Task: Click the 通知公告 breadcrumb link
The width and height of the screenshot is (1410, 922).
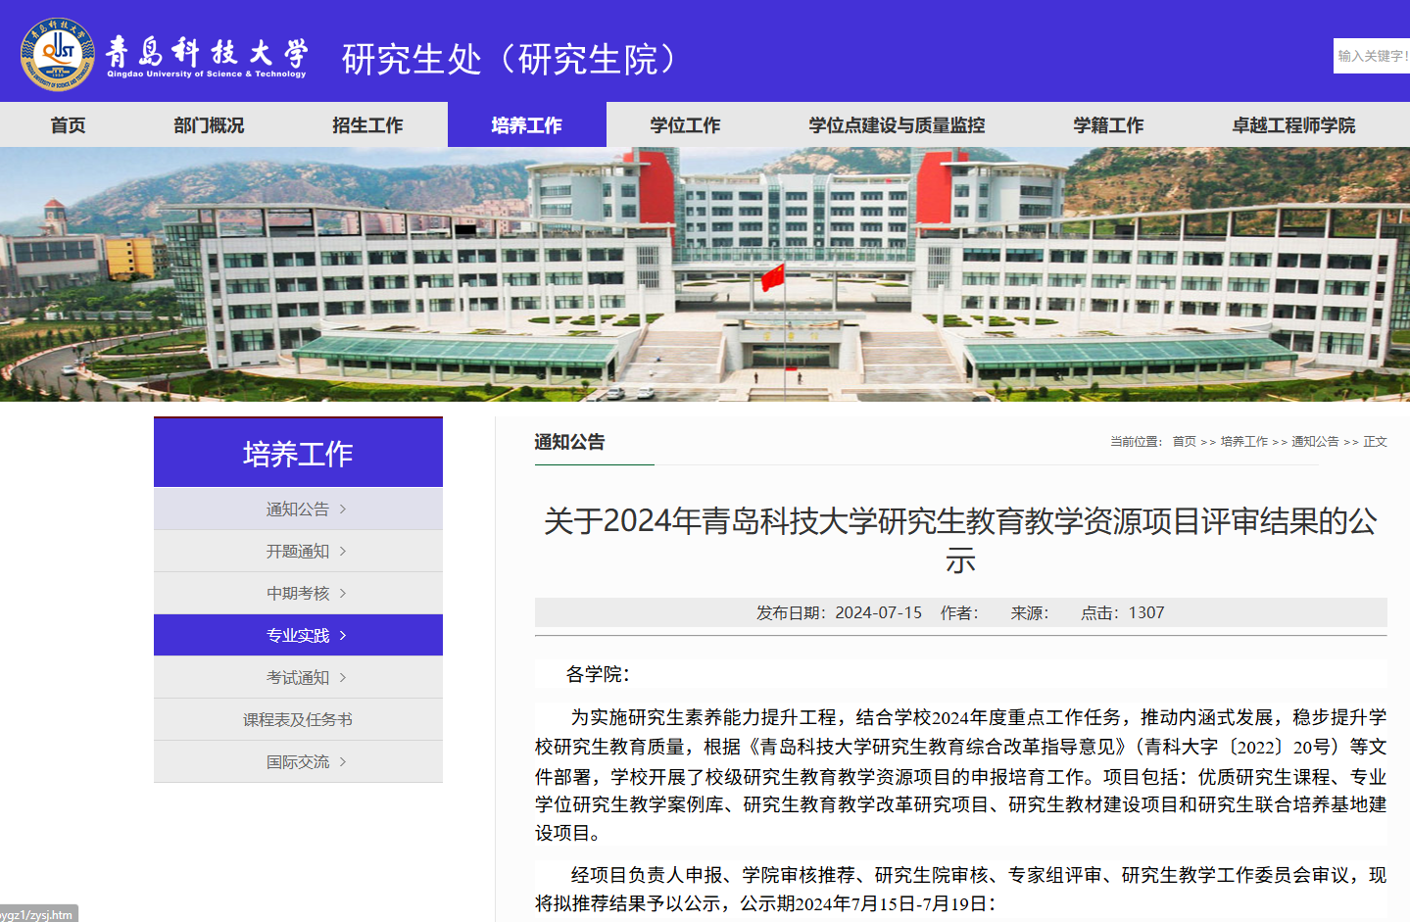Action: (1315, 442)
